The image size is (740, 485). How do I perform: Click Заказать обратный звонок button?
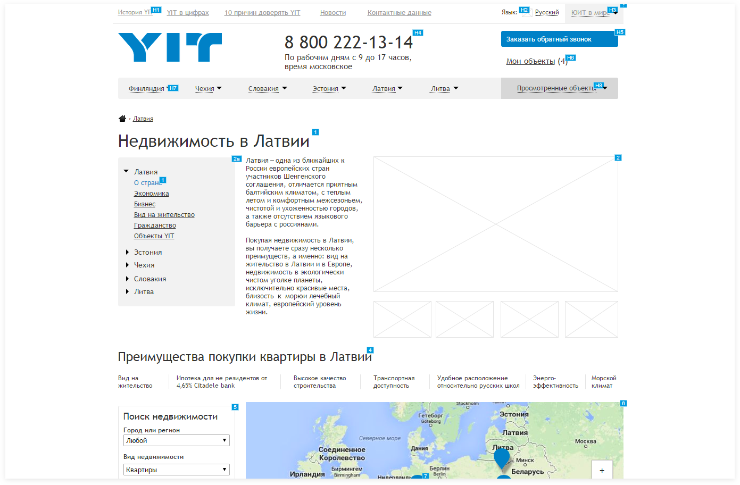(x=560, y=39)
